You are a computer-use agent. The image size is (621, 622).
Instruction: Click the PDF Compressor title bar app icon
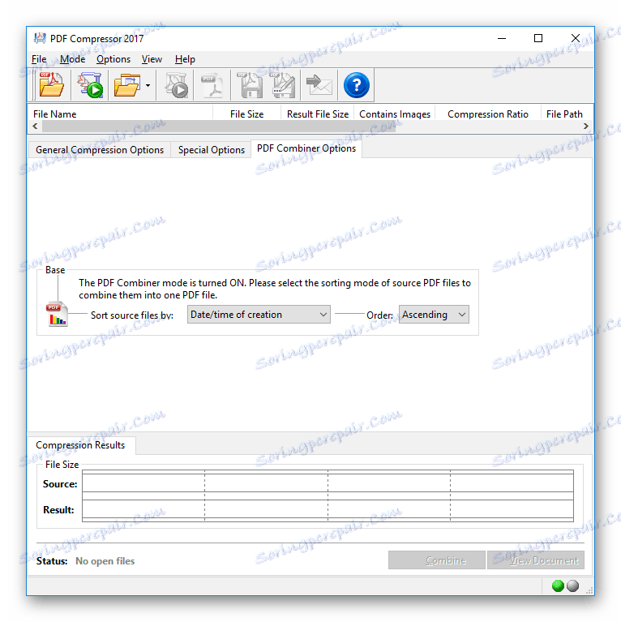coord(40,38)
